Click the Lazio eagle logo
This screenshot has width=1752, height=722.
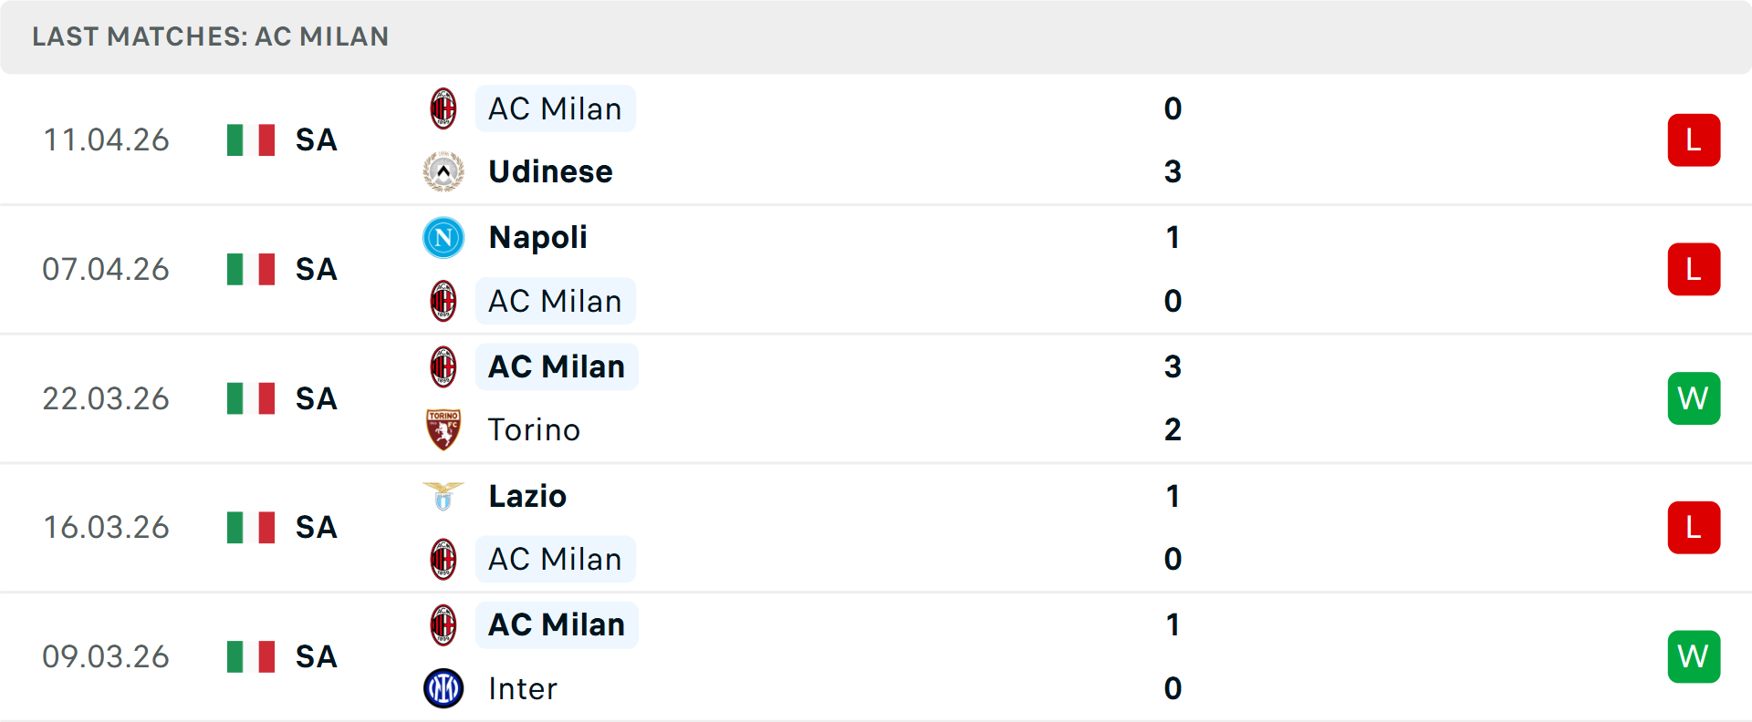coord(443,496)
